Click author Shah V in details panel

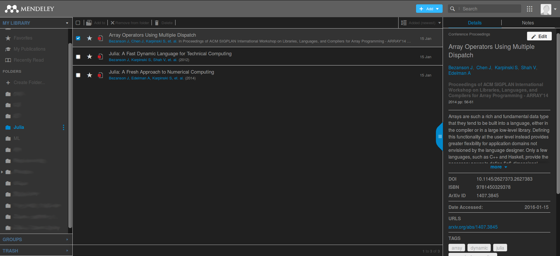pyautogui.click(x=529, y=68)
